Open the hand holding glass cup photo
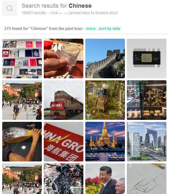 [x=63, y=58]
